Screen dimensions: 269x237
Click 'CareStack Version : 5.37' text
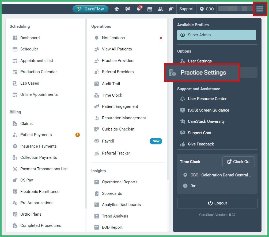(217, 215)
